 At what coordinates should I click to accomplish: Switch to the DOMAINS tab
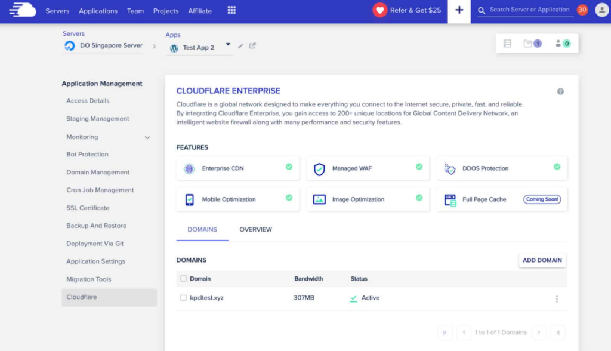(x=202, y=229)
